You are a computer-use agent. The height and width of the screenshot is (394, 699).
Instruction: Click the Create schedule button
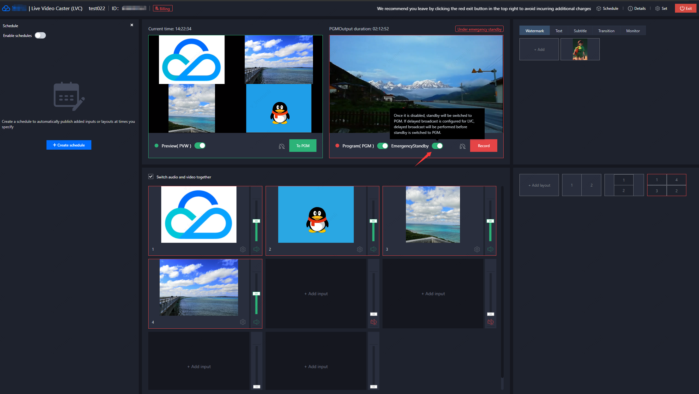click(69, 145)
